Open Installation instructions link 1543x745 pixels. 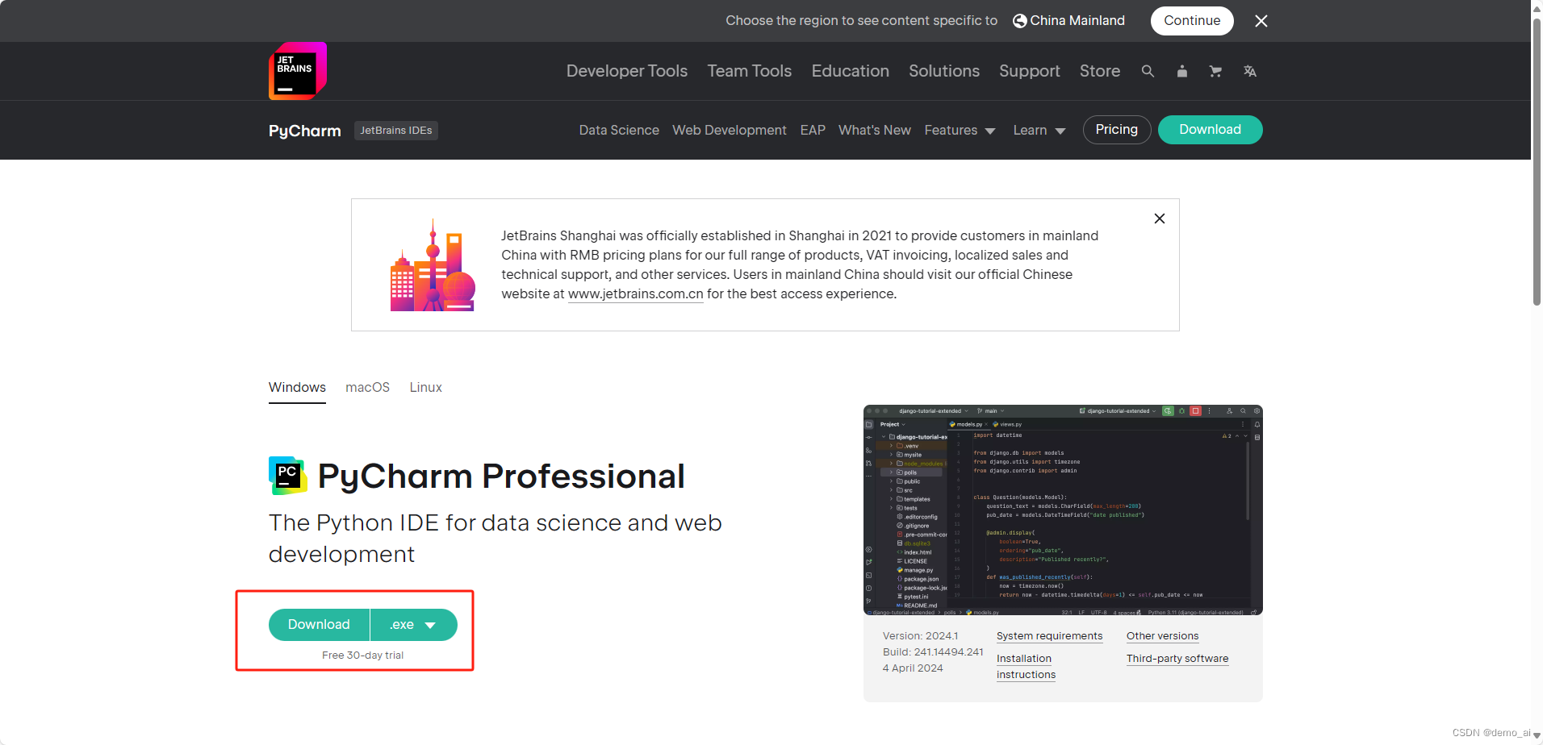(1027, 667)
